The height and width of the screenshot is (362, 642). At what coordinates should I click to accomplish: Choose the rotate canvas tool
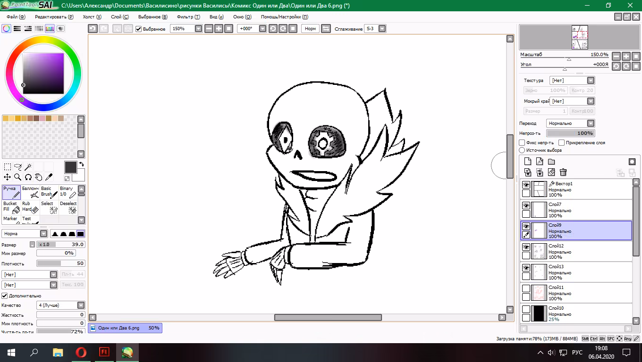coord(28,177)
